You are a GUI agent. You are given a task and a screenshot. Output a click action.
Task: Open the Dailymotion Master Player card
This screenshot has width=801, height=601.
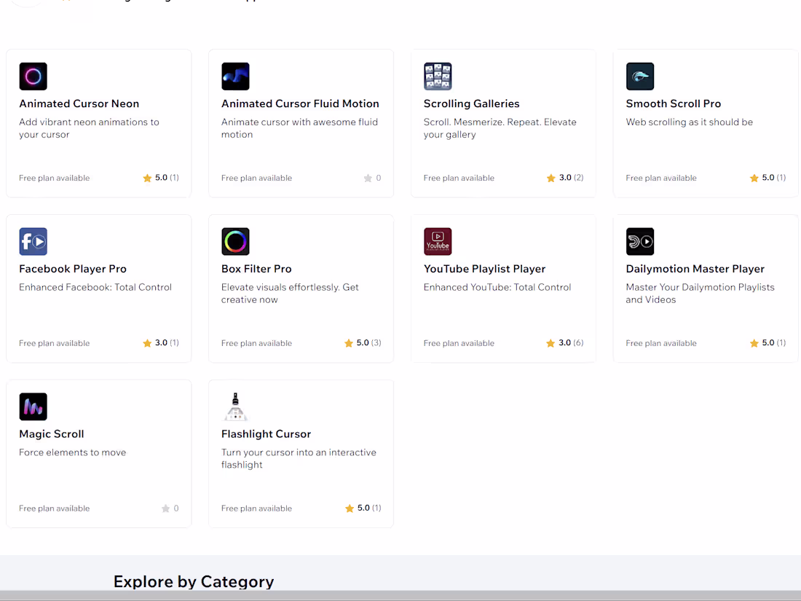(x=706, y=288)
